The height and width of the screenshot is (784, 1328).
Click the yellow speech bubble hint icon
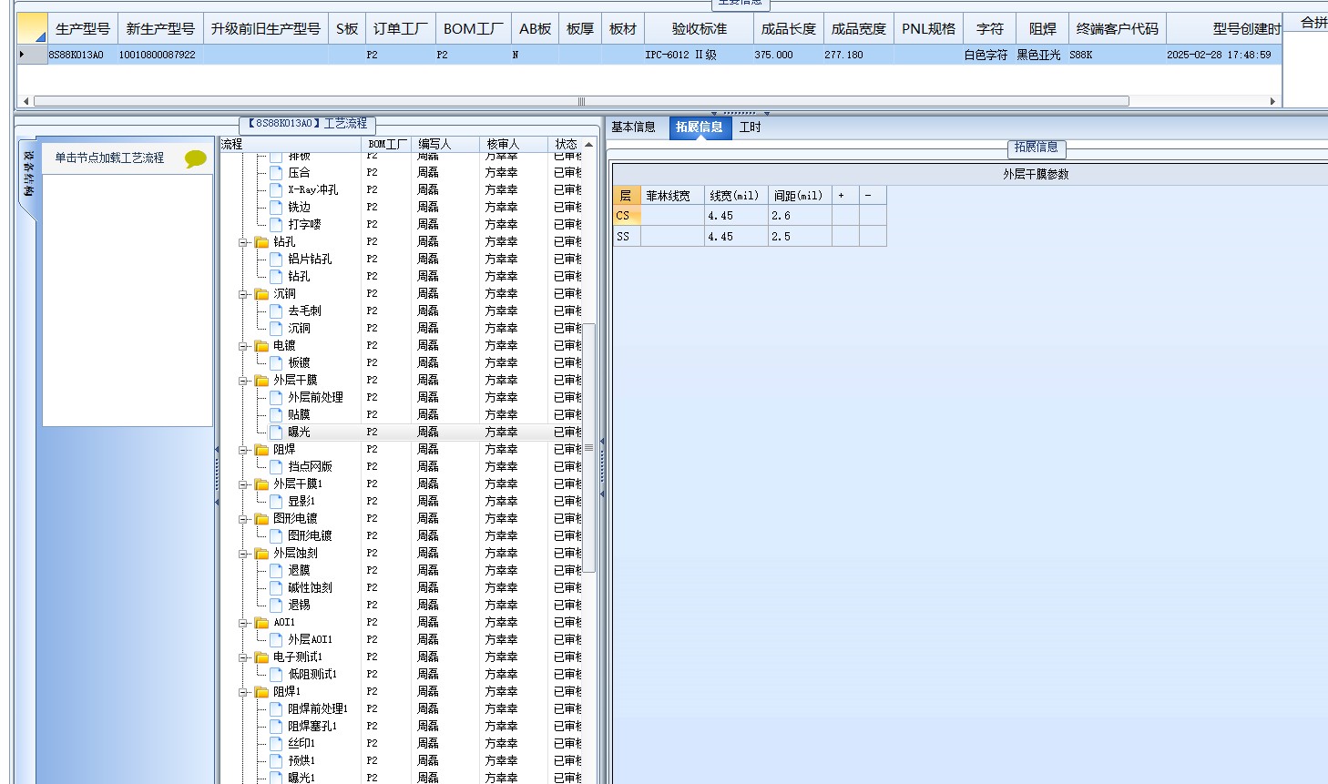point(195,158)
